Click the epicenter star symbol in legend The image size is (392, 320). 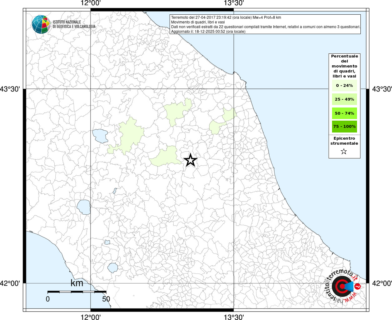[344, 152]
